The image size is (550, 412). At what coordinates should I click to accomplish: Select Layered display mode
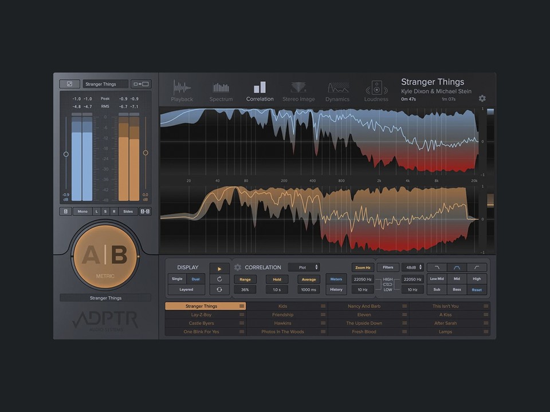point(186,290)
